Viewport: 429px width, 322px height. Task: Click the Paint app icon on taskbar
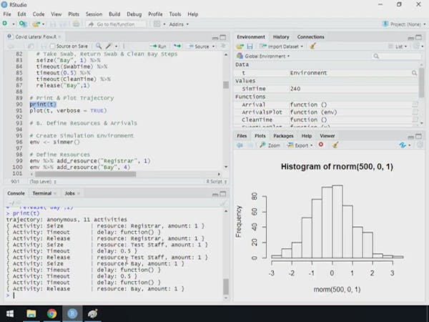93,313
